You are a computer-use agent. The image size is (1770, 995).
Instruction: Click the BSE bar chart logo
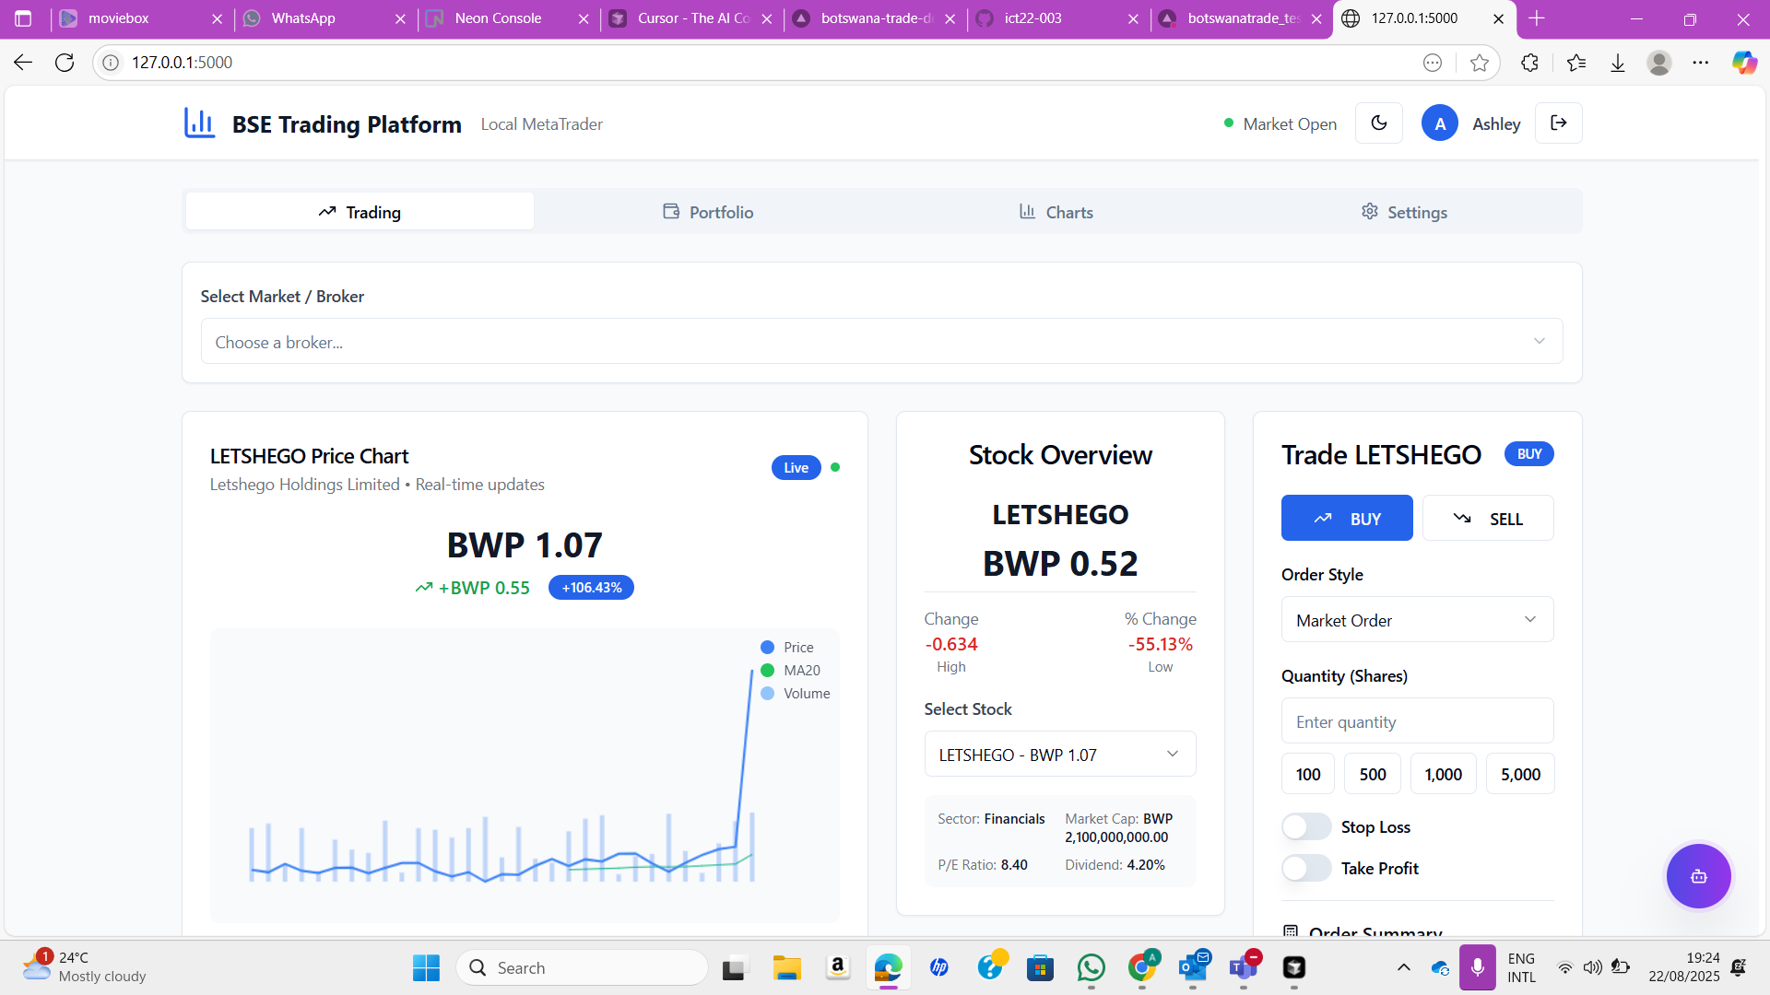pos(199,123)
